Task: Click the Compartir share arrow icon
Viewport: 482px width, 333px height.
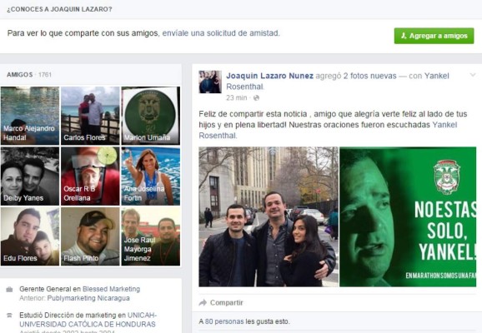Action: tap(203, 303)
